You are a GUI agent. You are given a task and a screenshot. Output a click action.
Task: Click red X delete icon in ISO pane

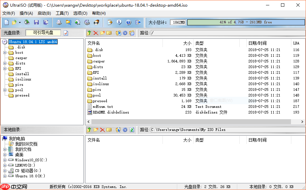tap(96, 33)
